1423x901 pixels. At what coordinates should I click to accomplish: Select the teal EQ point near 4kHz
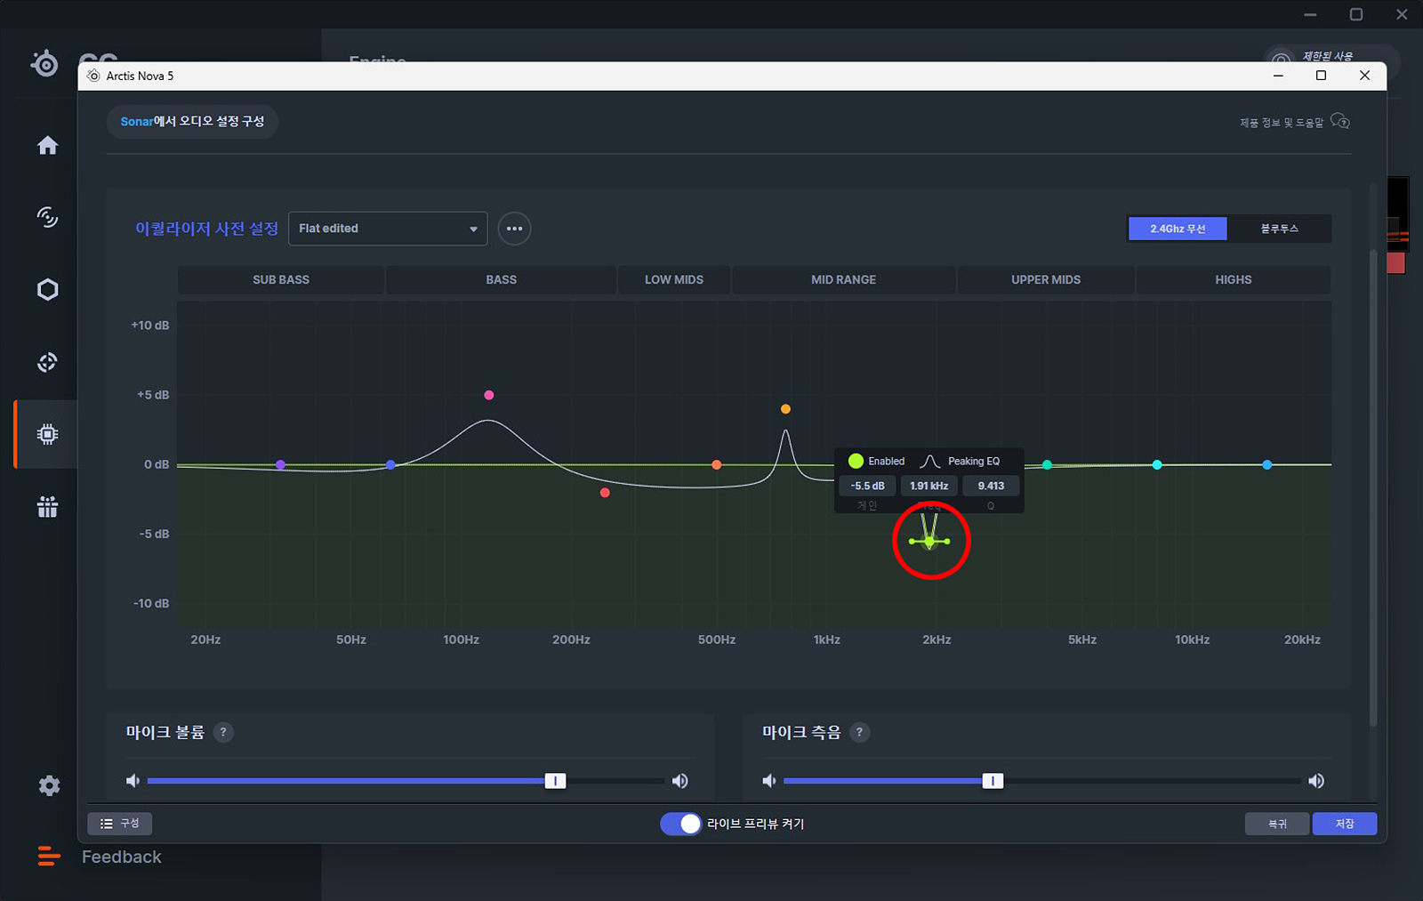click(1047, 465)
